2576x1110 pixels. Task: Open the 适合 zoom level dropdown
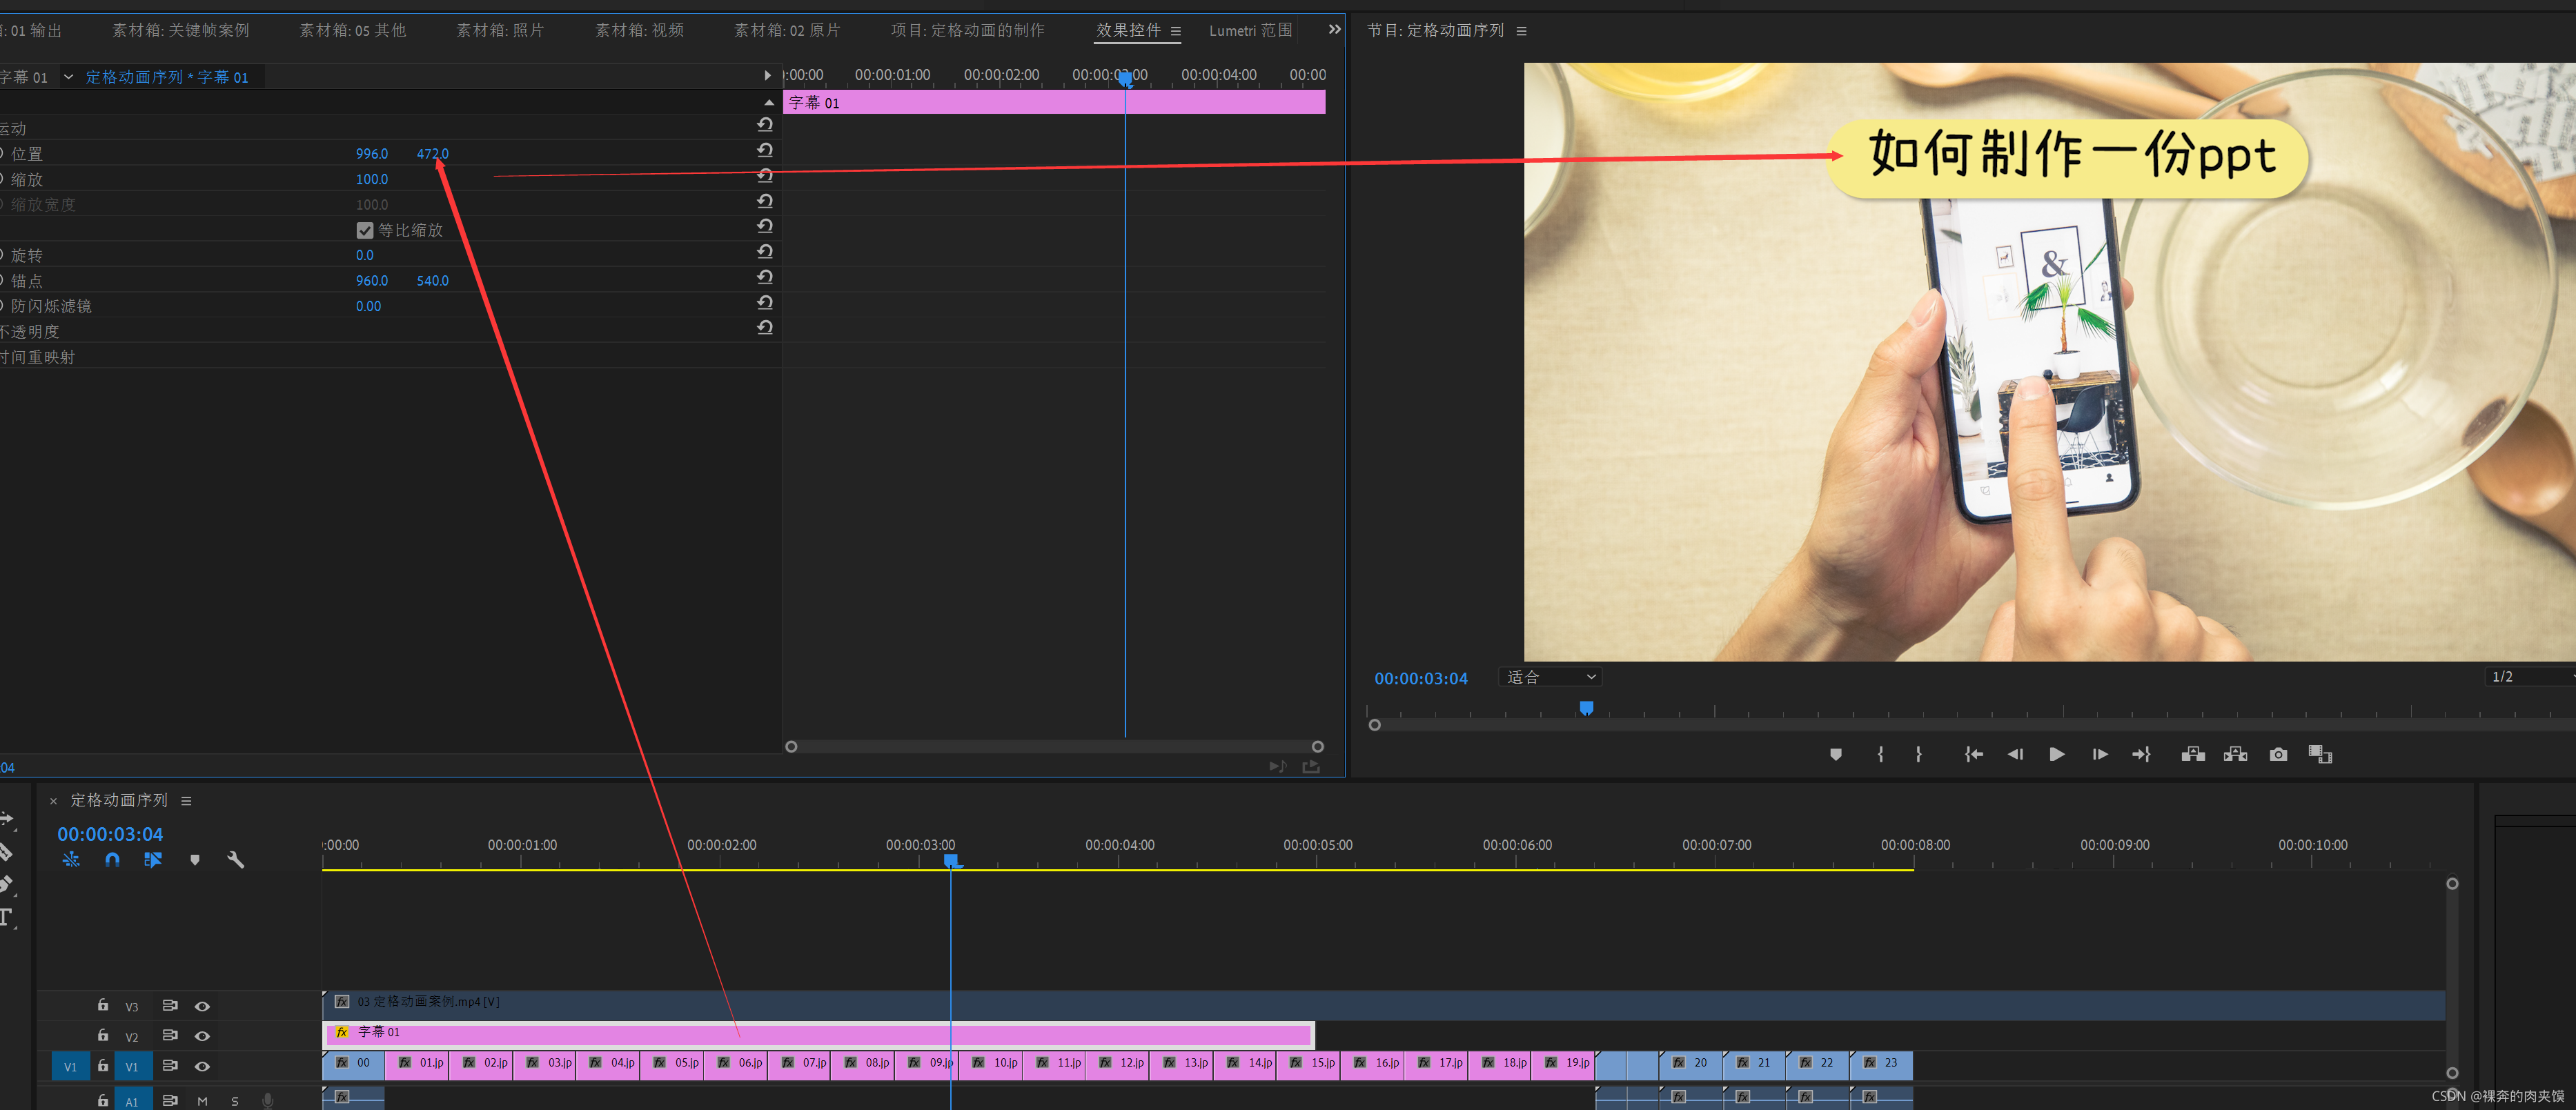pyautogui.click(x=1550, y=677)
